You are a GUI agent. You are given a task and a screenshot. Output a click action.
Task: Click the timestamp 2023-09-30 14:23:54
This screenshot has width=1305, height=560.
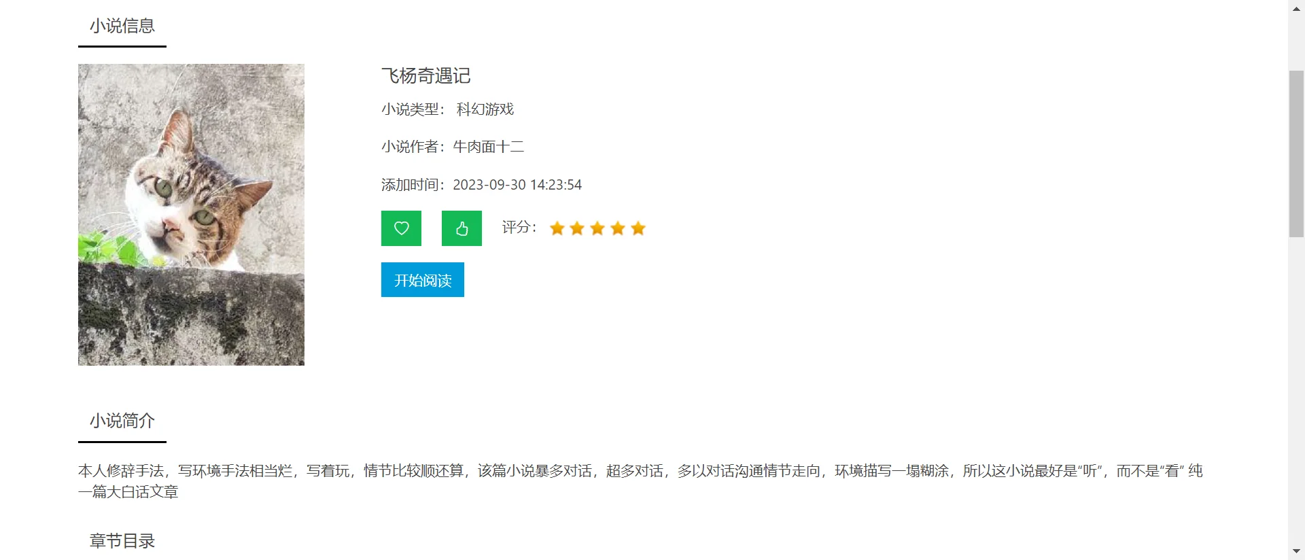pyautogui.click(x=517, y=185)
